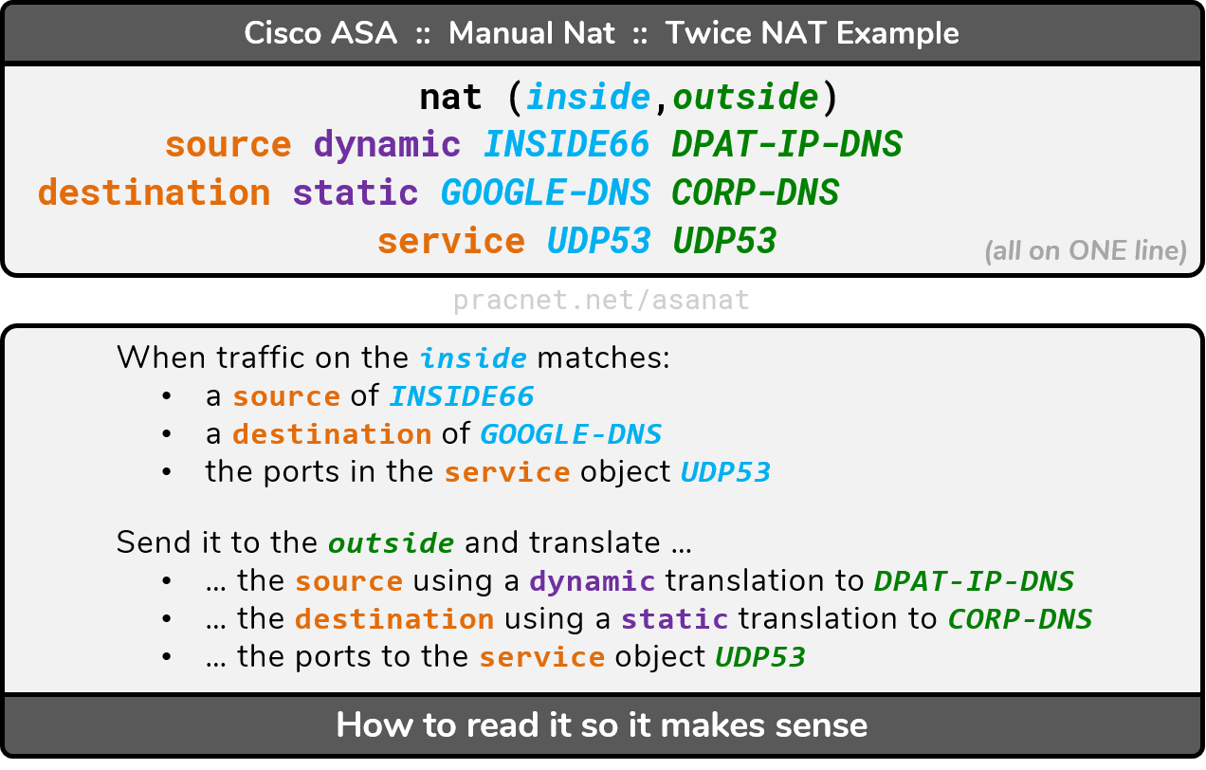Click the purple 'dynamic' keyword in command
1206x770 pixels.
387,145
